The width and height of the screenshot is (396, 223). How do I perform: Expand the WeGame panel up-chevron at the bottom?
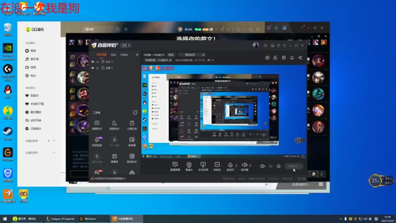(x=266, y=184)
